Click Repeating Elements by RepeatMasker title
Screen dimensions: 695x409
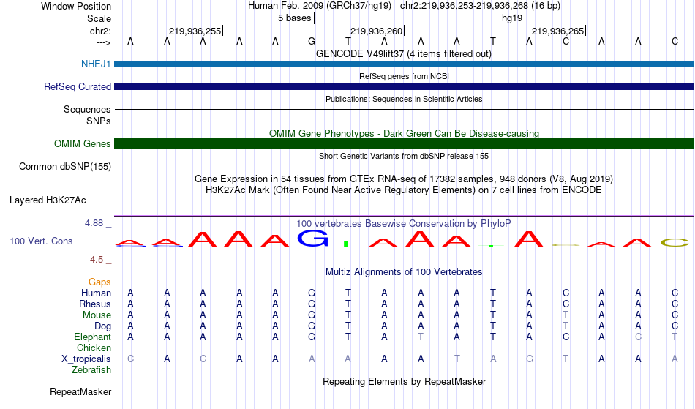405,382
